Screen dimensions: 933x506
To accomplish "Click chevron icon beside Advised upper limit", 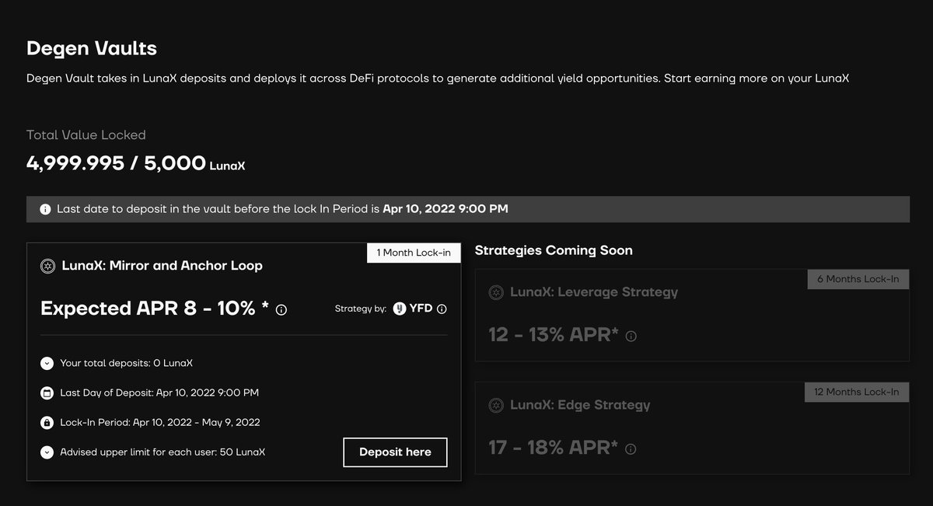I will point(47,452).
